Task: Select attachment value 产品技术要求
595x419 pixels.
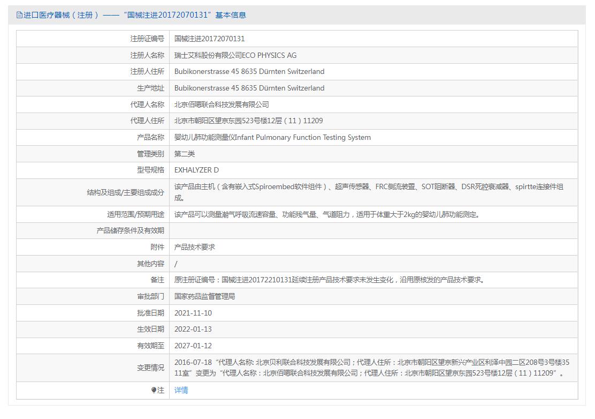Action: coord(195,248)
